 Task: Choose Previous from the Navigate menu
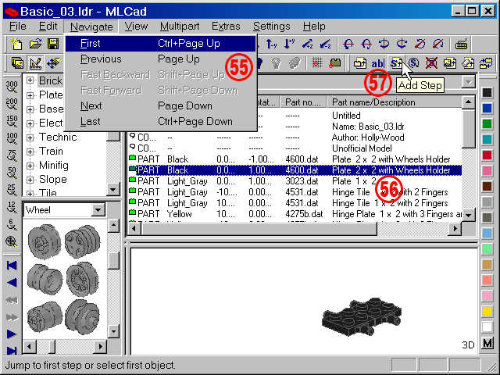pos(161,59)
